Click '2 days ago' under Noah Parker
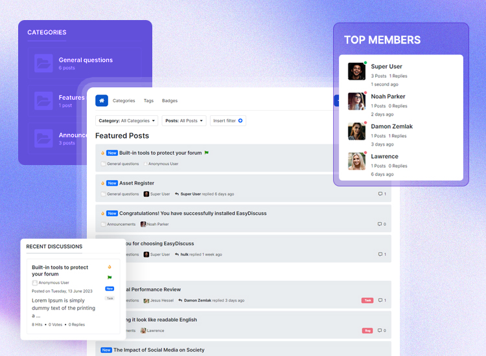The image size is (486, 356). pyautogui.click(x=382, y=114)
